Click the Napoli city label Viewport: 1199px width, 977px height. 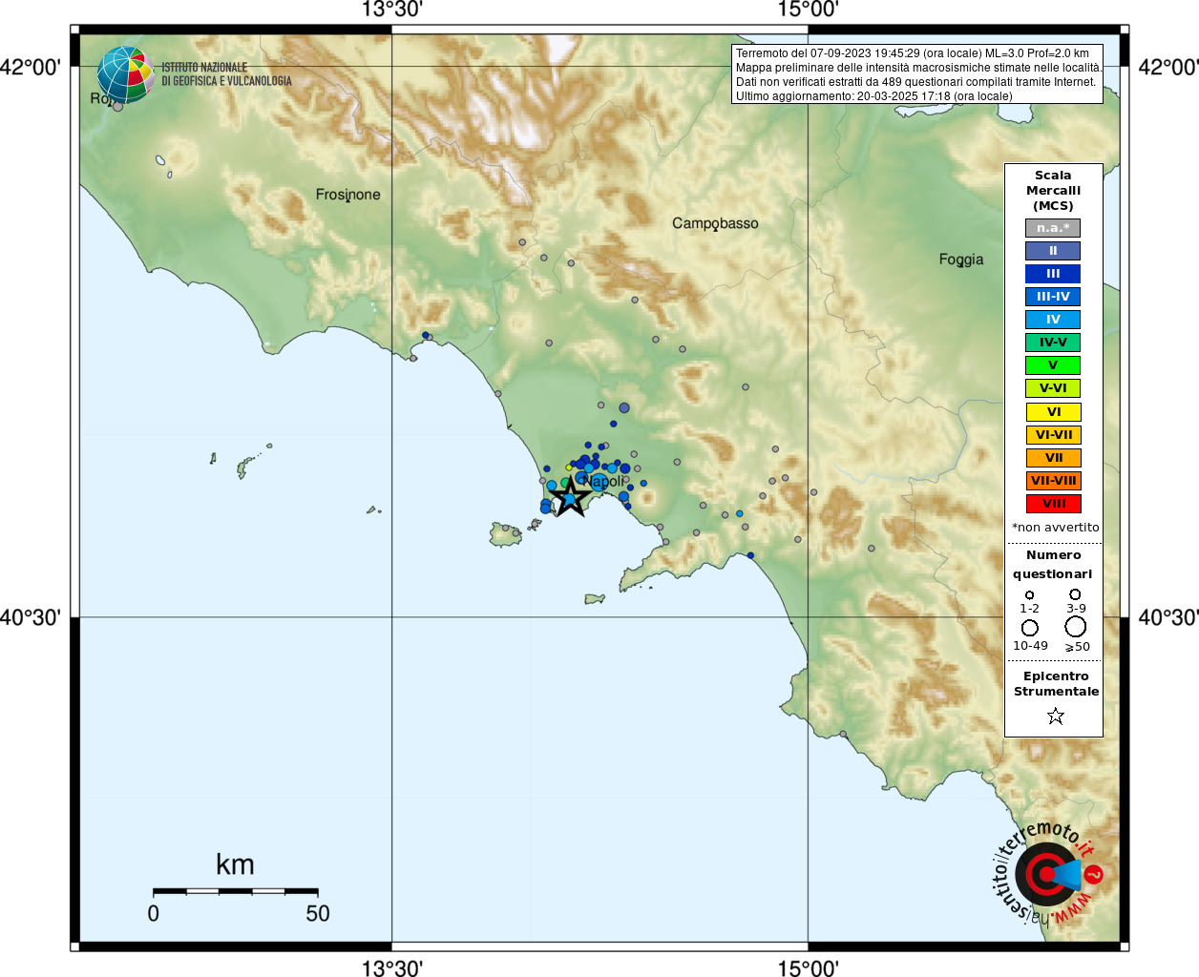pos(603,482)
